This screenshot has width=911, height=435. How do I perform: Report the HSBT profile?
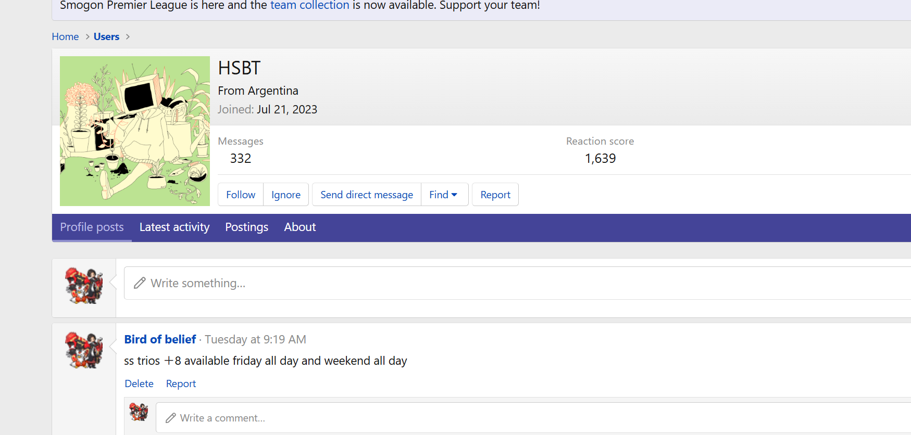[495, 195]
